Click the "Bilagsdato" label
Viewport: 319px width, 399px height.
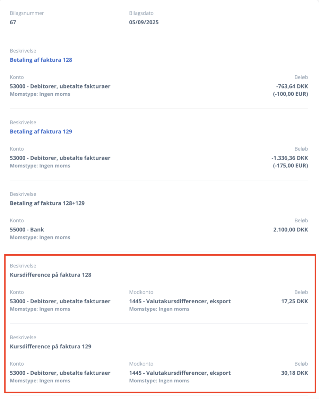pos(141,14)
